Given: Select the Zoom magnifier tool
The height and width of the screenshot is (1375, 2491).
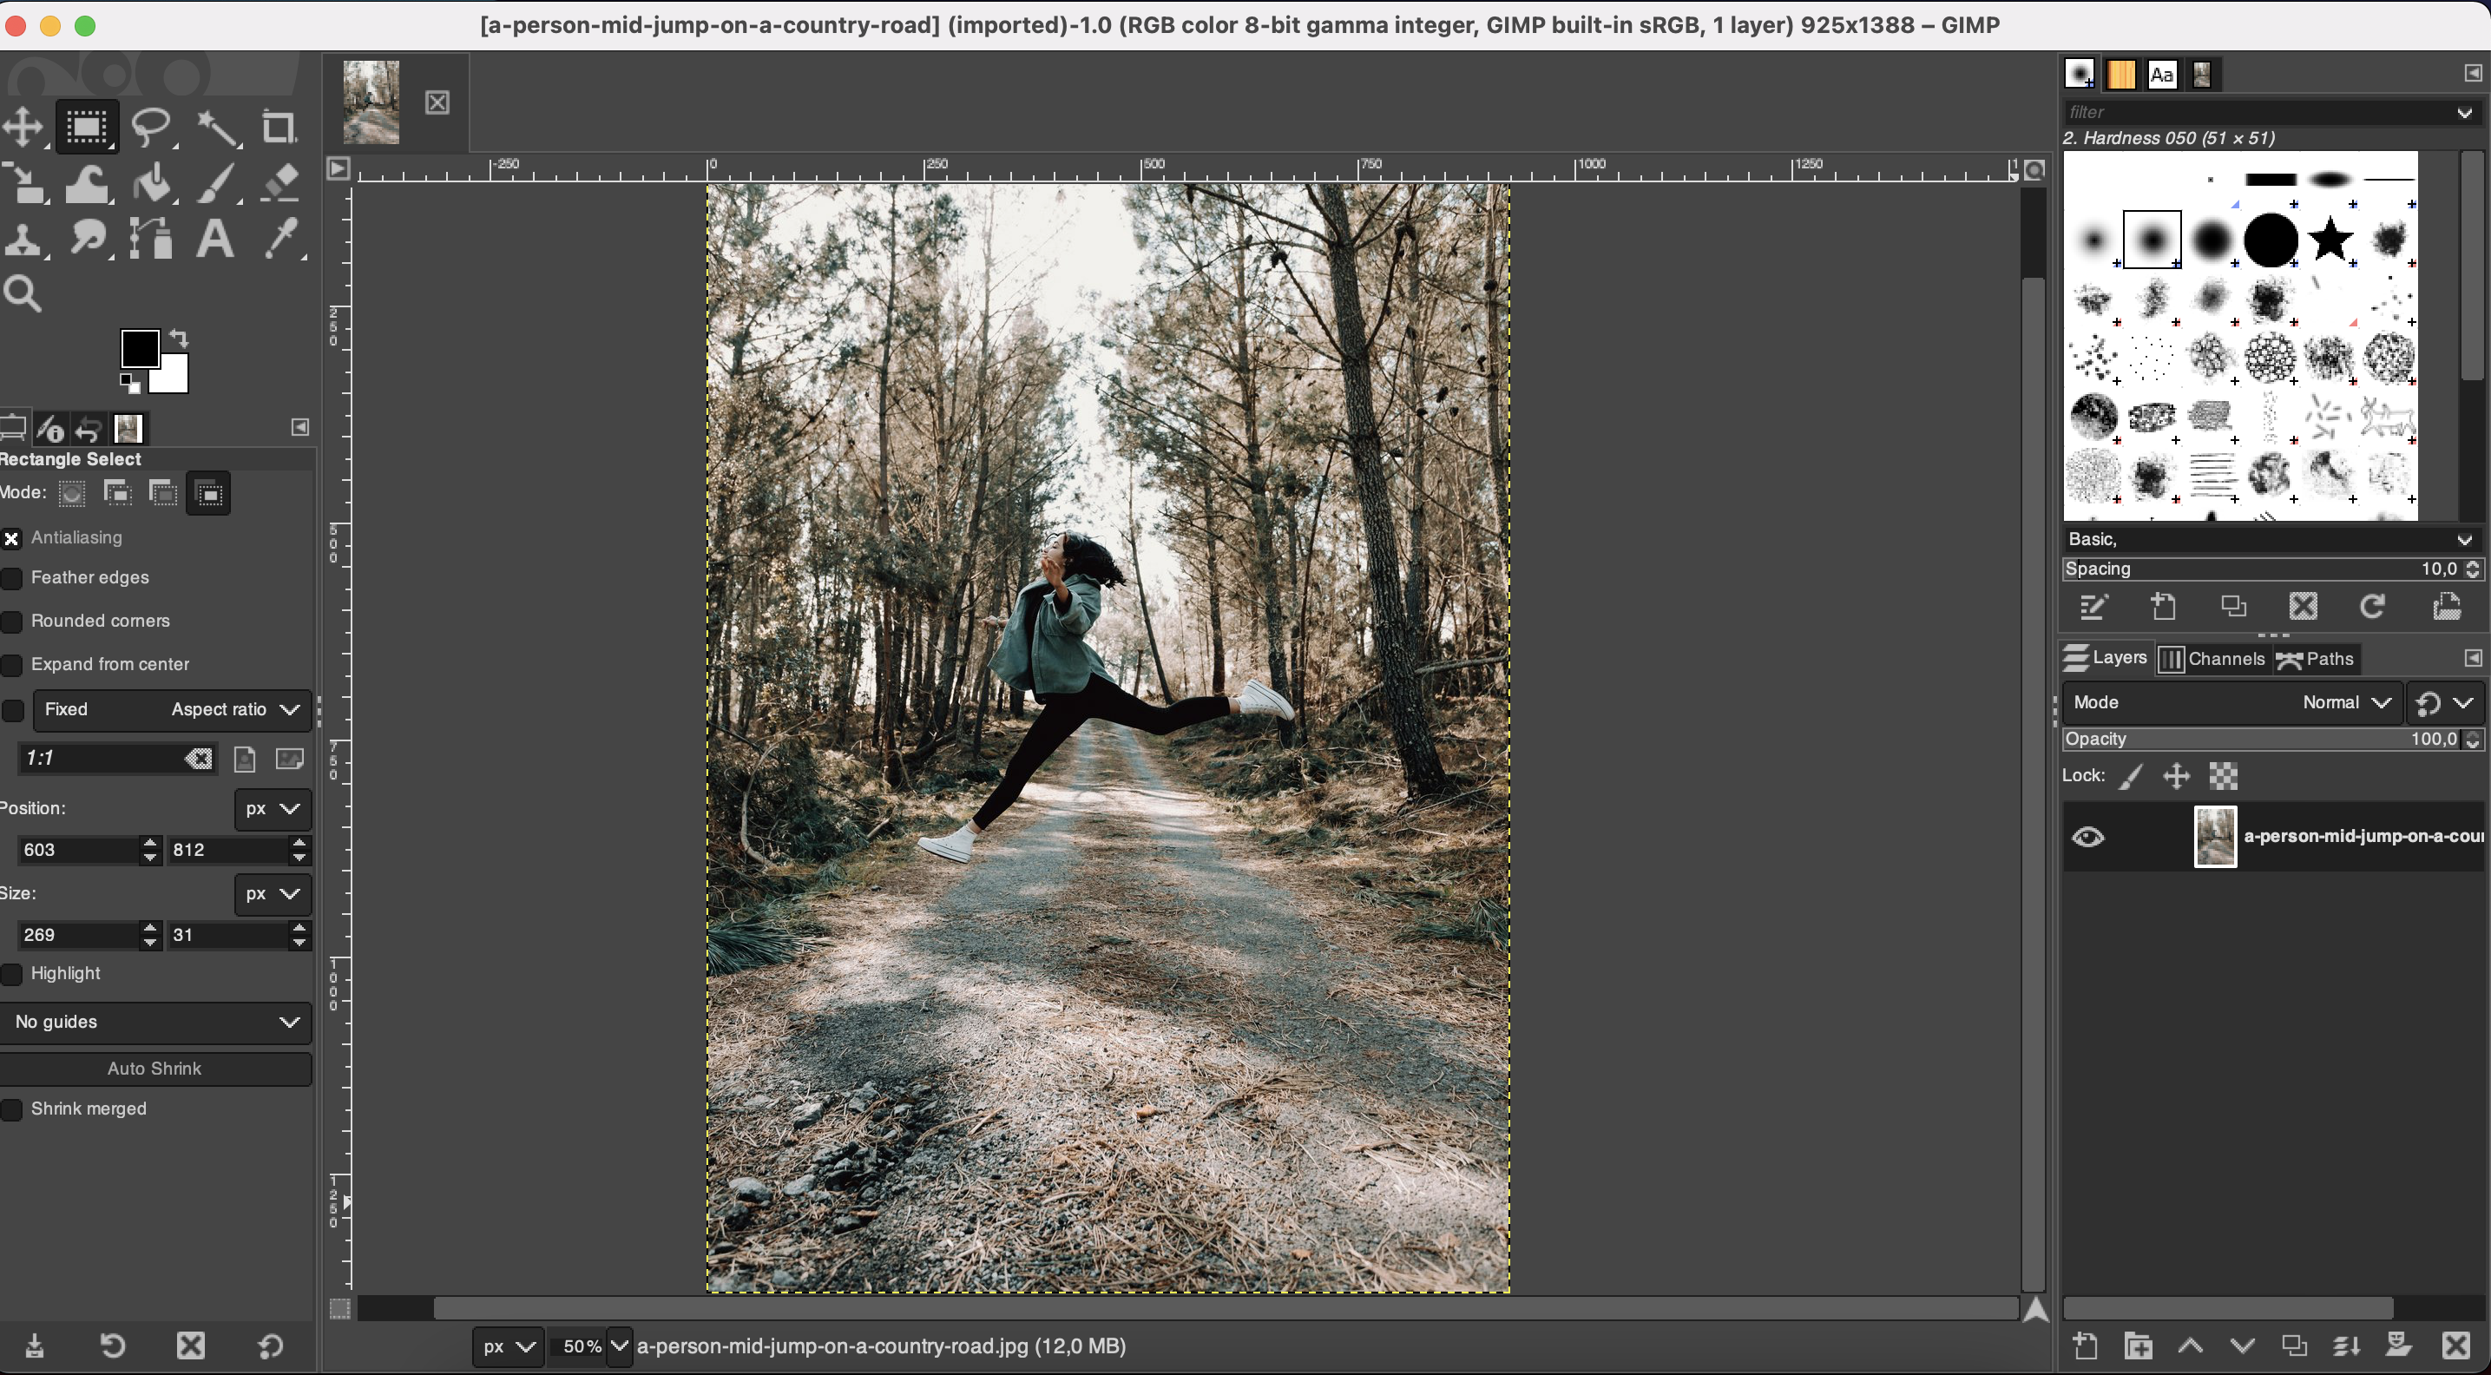Looking at the screenshot, I should tap(23, 293).
